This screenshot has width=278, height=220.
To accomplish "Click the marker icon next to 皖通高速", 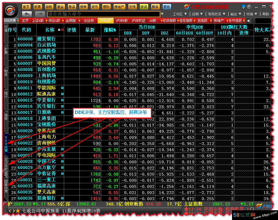I will click(62, 94).
